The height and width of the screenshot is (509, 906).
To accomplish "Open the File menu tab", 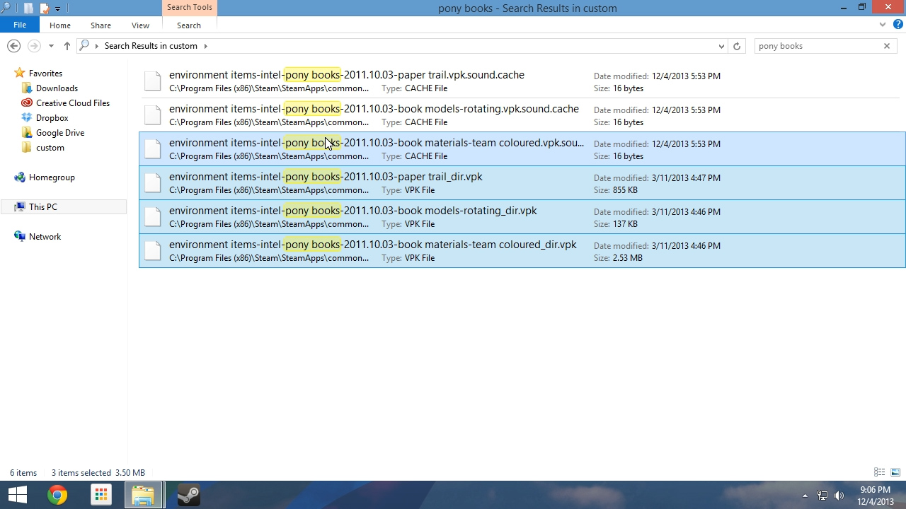I will 20,25.
